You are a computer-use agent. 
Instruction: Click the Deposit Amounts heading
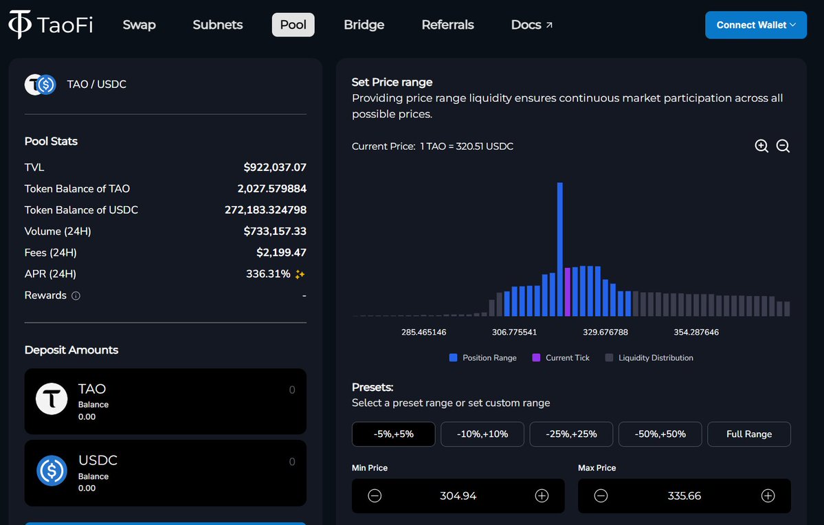(71, 350)
